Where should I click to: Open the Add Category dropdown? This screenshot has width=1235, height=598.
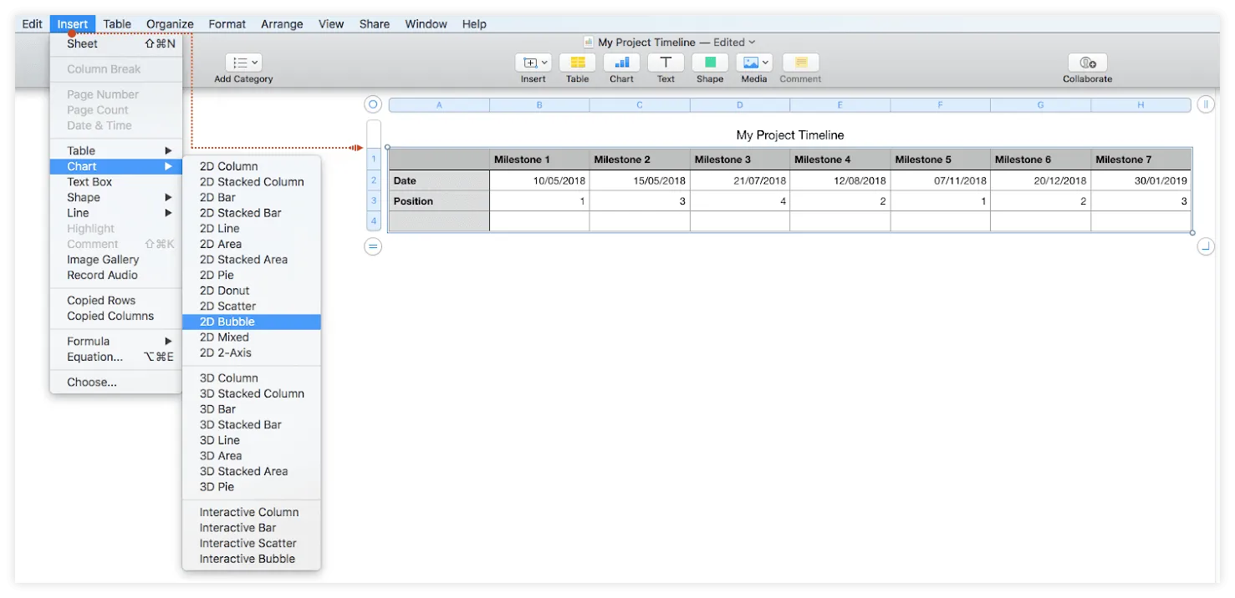[243, 63]
